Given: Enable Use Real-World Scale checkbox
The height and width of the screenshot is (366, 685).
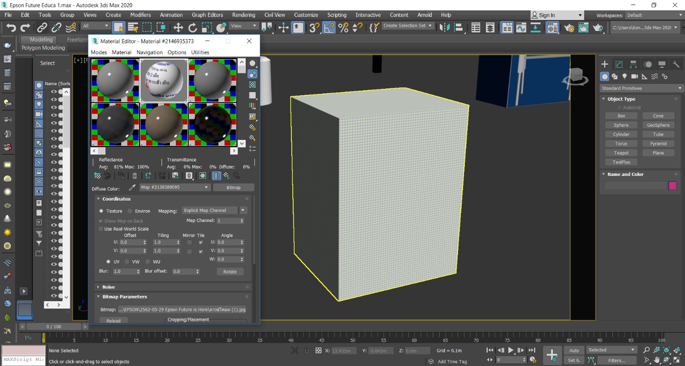Looking at the screenshot, I should (101, 229).
